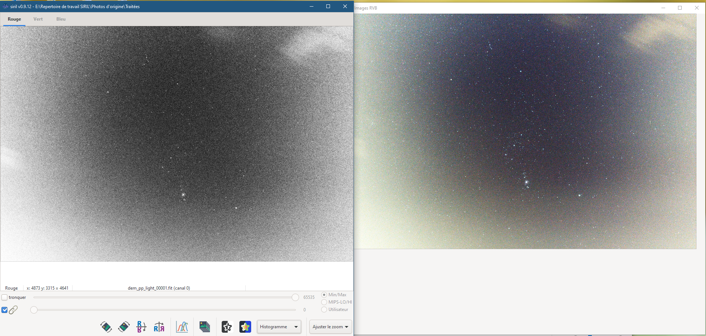This screenshot has height=336, width=706.
Task: Open the Histogramme display mode dropdown
Action: tap(279, 327)
